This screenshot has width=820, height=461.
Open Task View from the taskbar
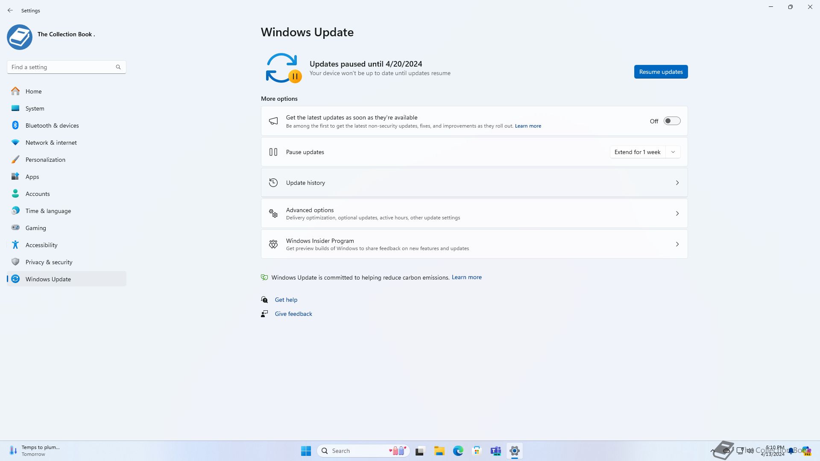[420, 451]
